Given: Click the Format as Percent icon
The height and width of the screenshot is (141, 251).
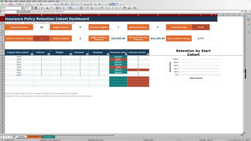Looking at the screenshot, I should (x=96, y=8).
